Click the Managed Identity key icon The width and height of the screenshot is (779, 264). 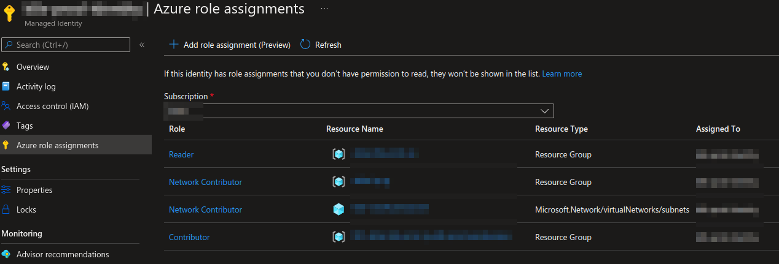click(x=10, y=14)
